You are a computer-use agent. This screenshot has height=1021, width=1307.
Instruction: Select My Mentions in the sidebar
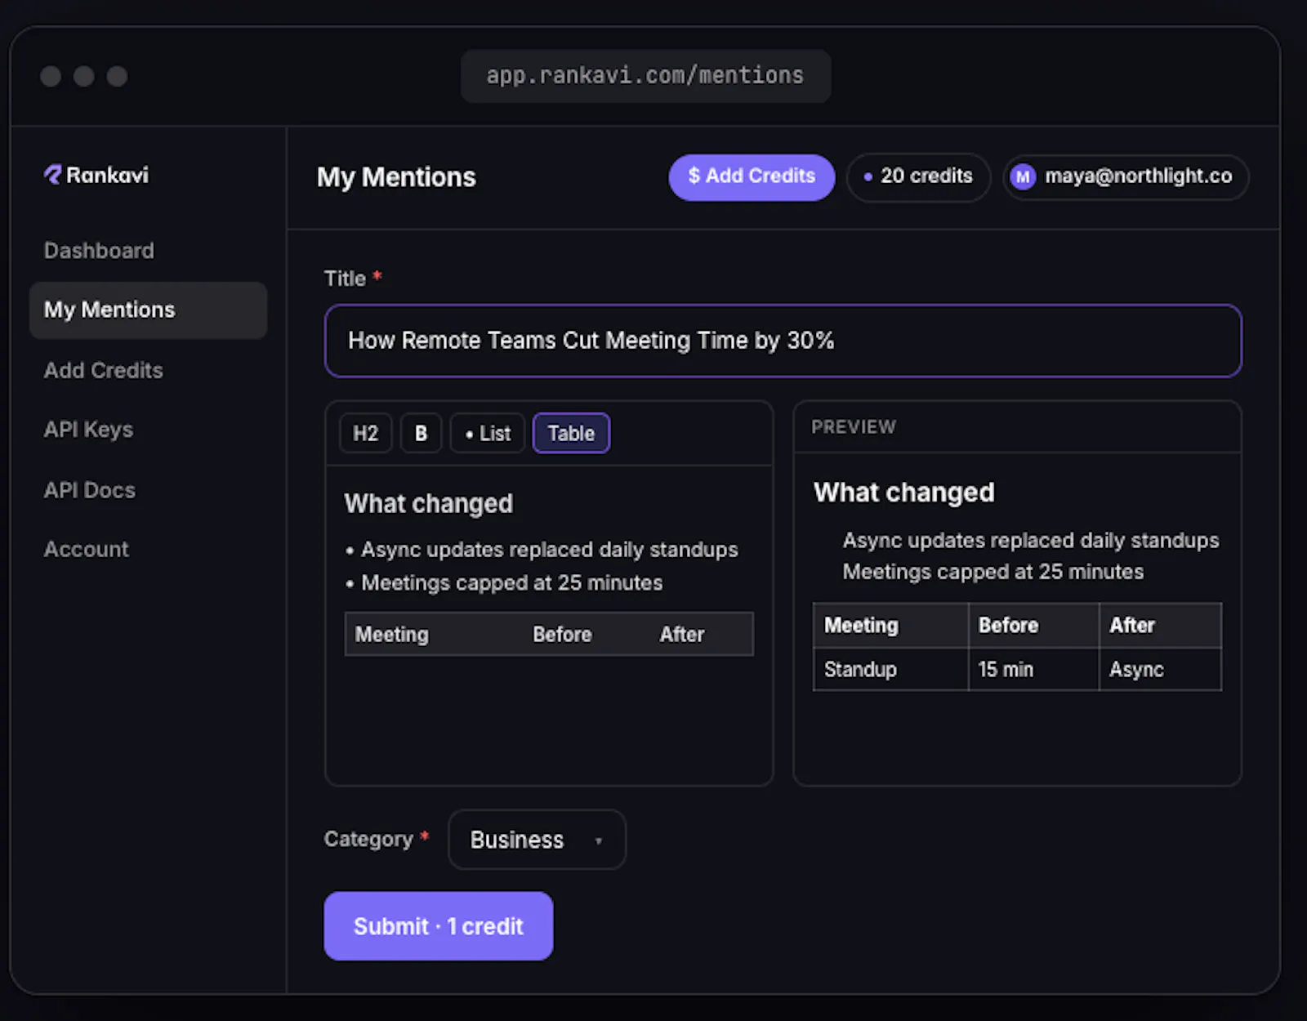pyautogui.click(x=148, y=310)
